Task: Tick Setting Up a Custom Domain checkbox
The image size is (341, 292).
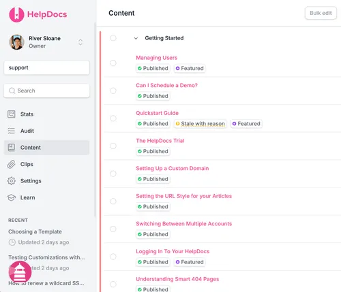Action: (x=113, y=174)
